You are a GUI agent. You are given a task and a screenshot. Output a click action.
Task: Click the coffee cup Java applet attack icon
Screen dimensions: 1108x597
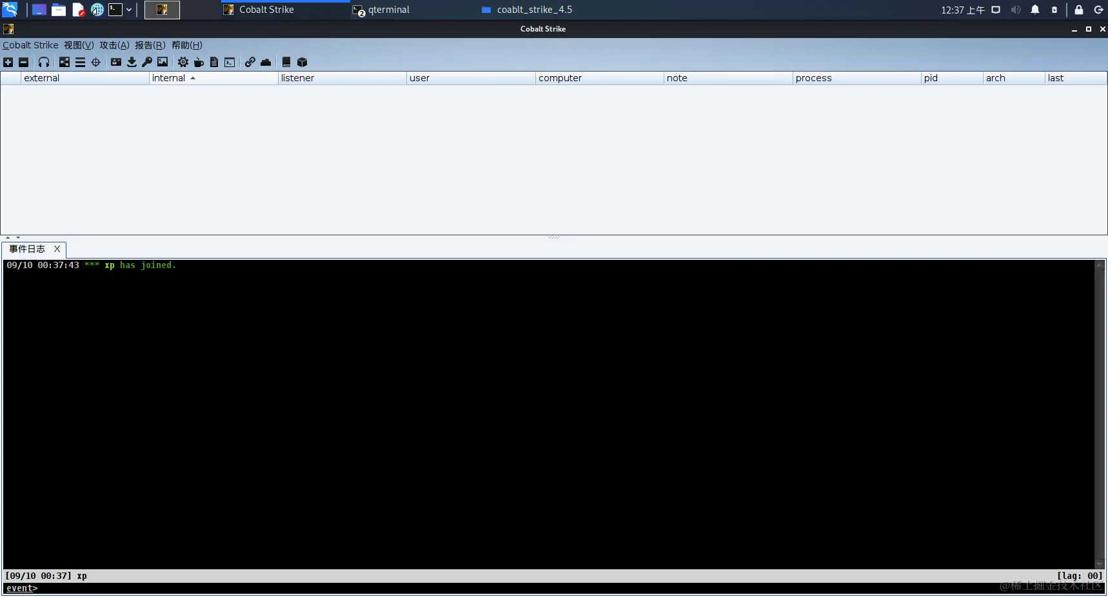point(199,62)
